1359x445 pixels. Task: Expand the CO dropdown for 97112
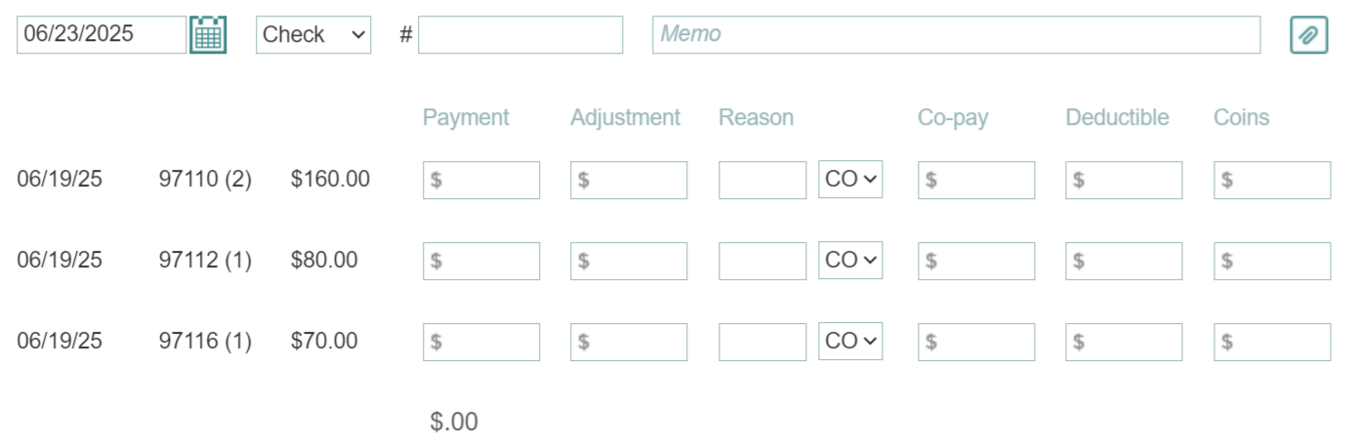tap(850, 261)
